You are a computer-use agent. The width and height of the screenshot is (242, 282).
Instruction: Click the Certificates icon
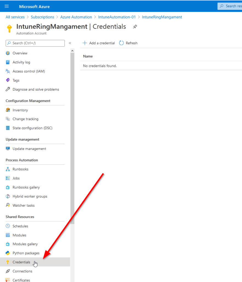click(x=8, y=280)
